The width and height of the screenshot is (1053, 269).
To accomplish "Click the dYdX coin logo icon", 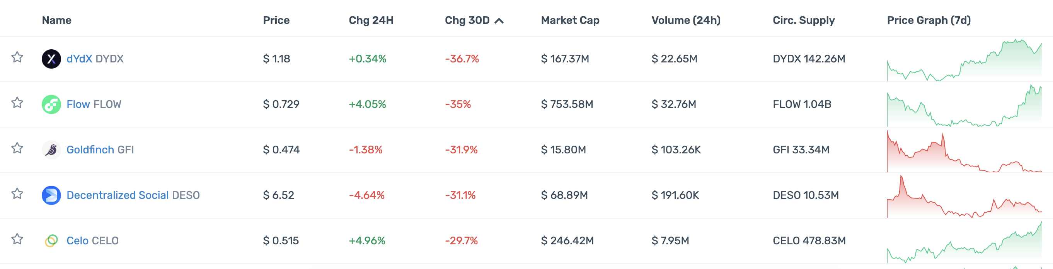I will point(51,59).
